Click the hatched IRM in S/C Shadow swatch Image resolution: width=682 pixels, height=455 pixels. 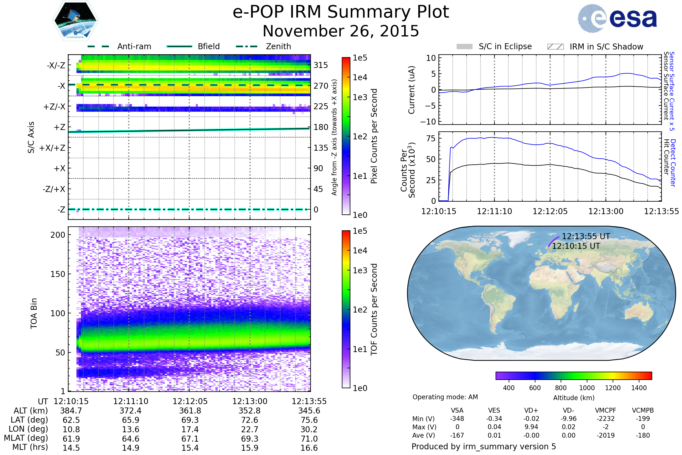coord(555,47)
